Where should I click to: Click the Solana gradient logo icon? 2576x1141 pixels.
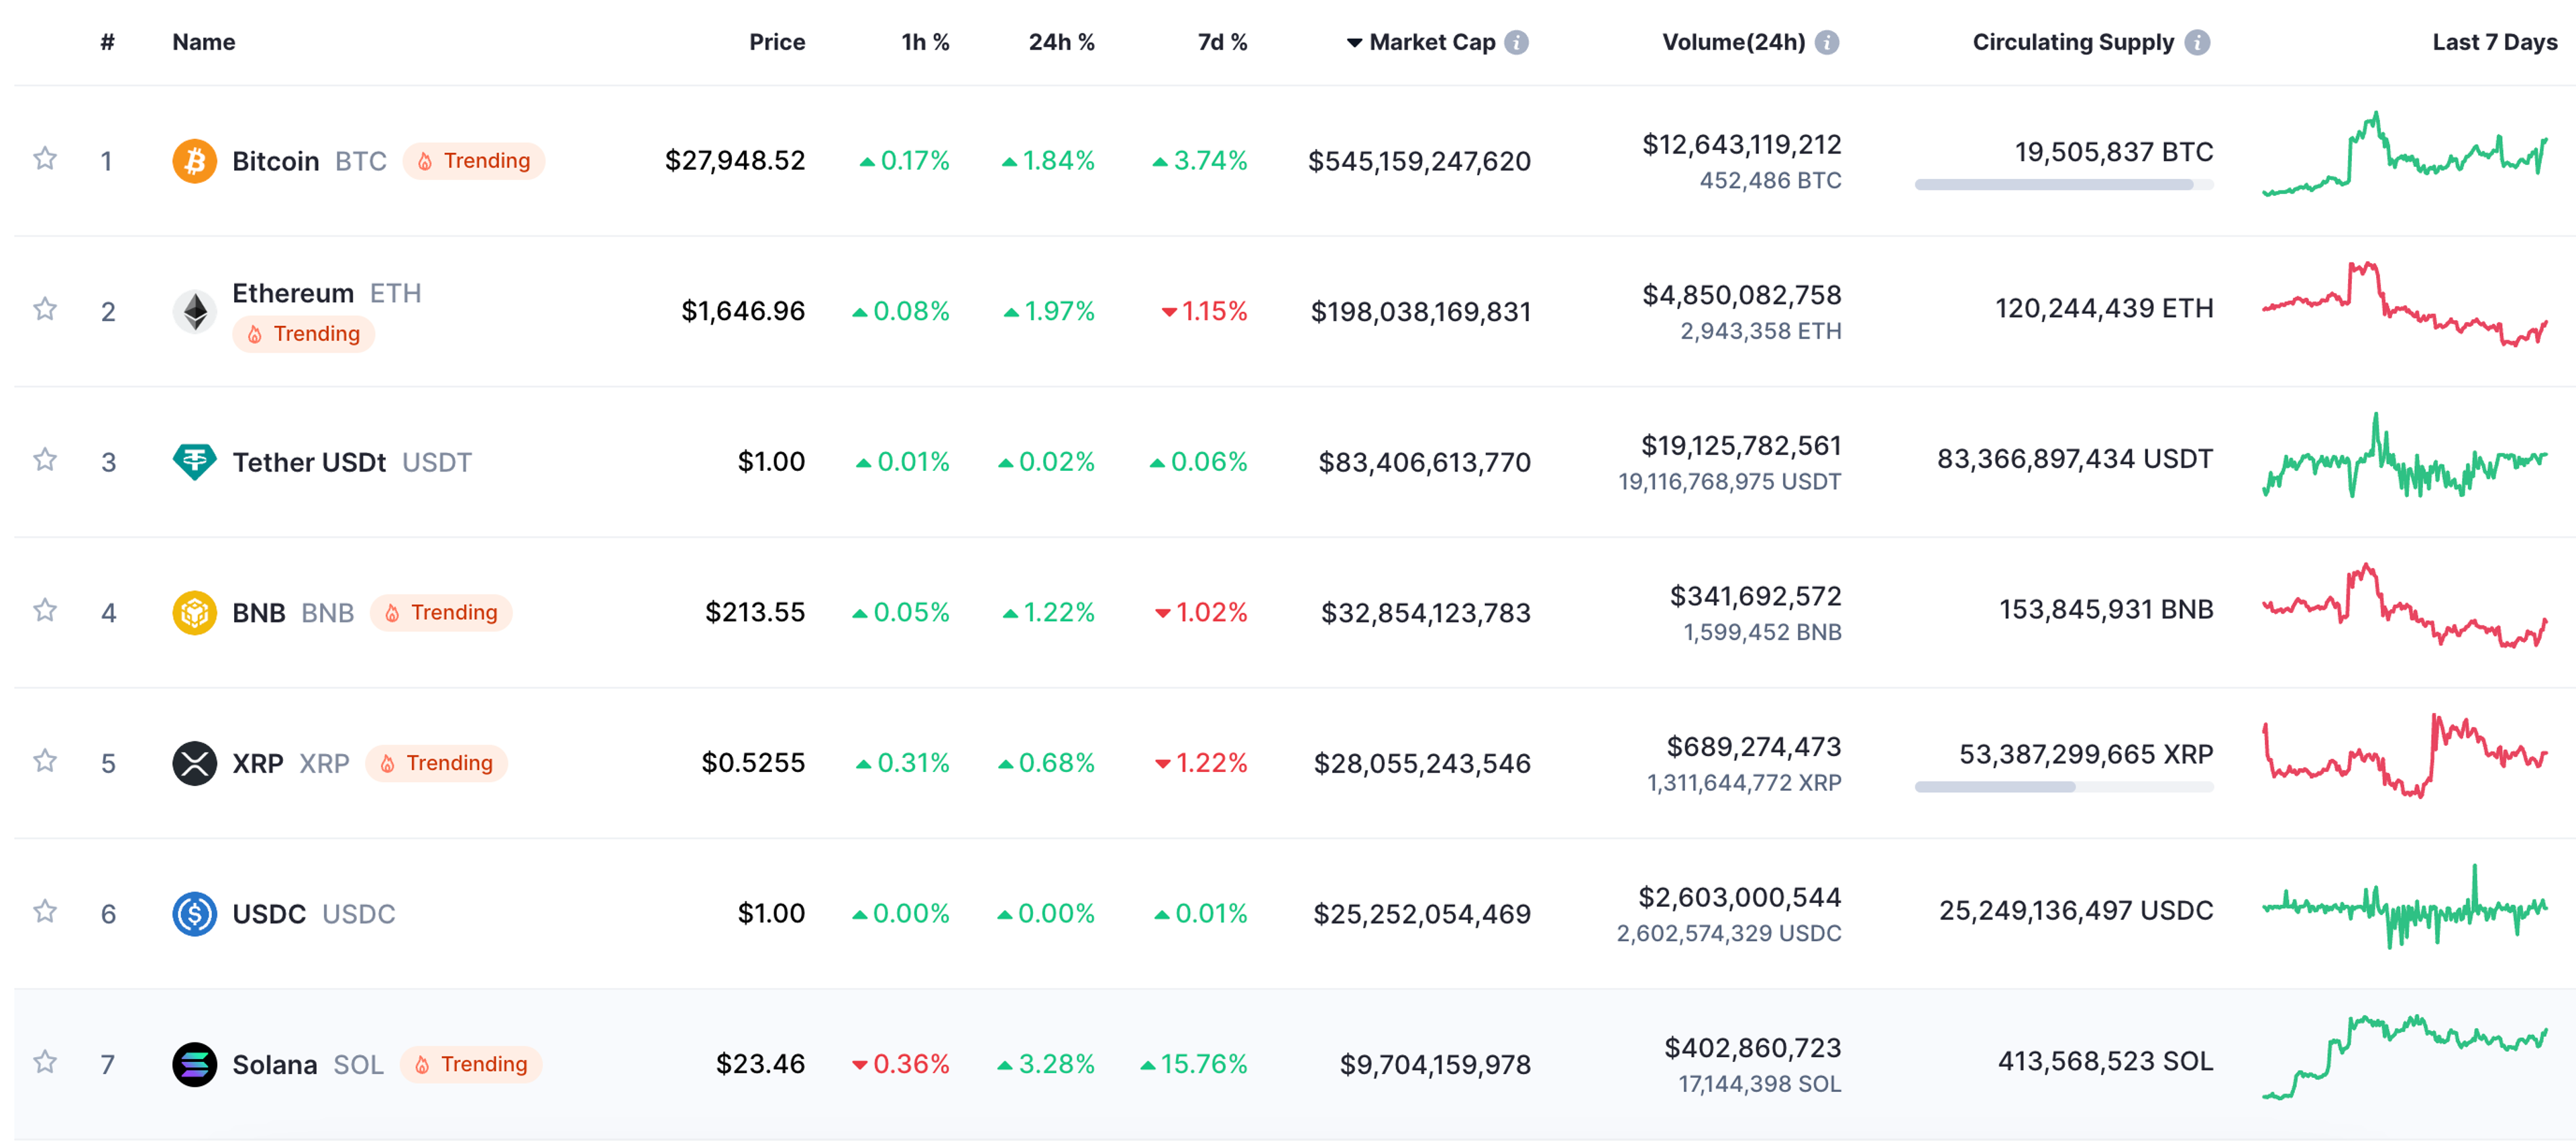click(x=195, y=1065)
